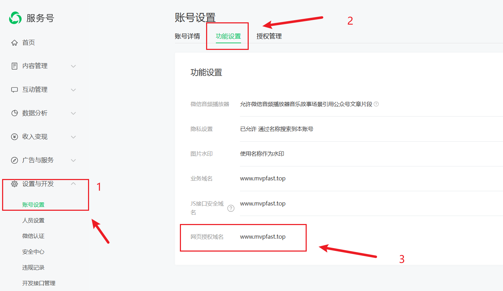The height and width of the screenshot is (291, 503).
Task: Click the 内容管理 document icon
Action: [x=14, y=66]
